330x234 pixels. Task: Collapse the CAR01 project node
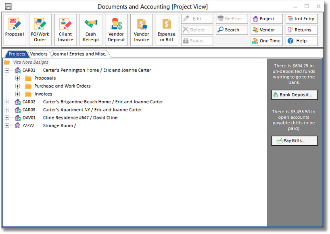pyautogui.click(x=7, y=70)
